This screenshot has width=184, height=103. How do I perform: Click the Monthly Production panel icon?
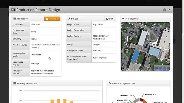coord(15,84)
